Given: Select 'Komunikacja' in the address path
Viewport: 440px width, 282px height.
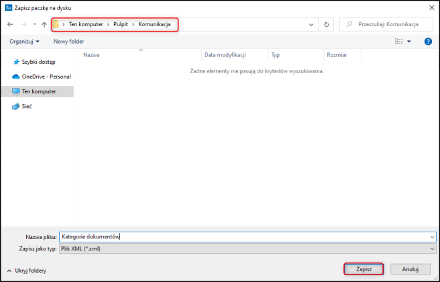Looking at the screenshot, I should 154,24.
